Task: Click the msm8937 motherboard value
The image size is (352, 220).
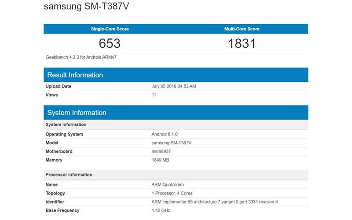Action: click(161, 151)
